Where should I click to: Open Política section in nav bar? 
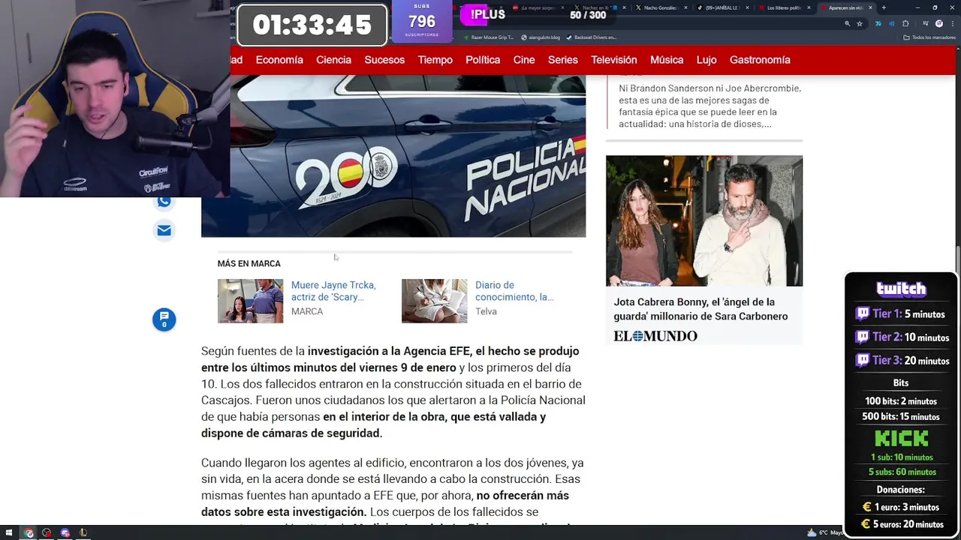(x=483, y=60)
